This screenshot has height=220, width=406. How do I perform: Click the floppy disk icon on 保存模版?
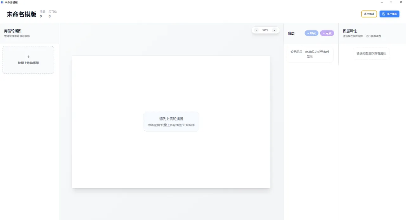(x=384, y=14)
